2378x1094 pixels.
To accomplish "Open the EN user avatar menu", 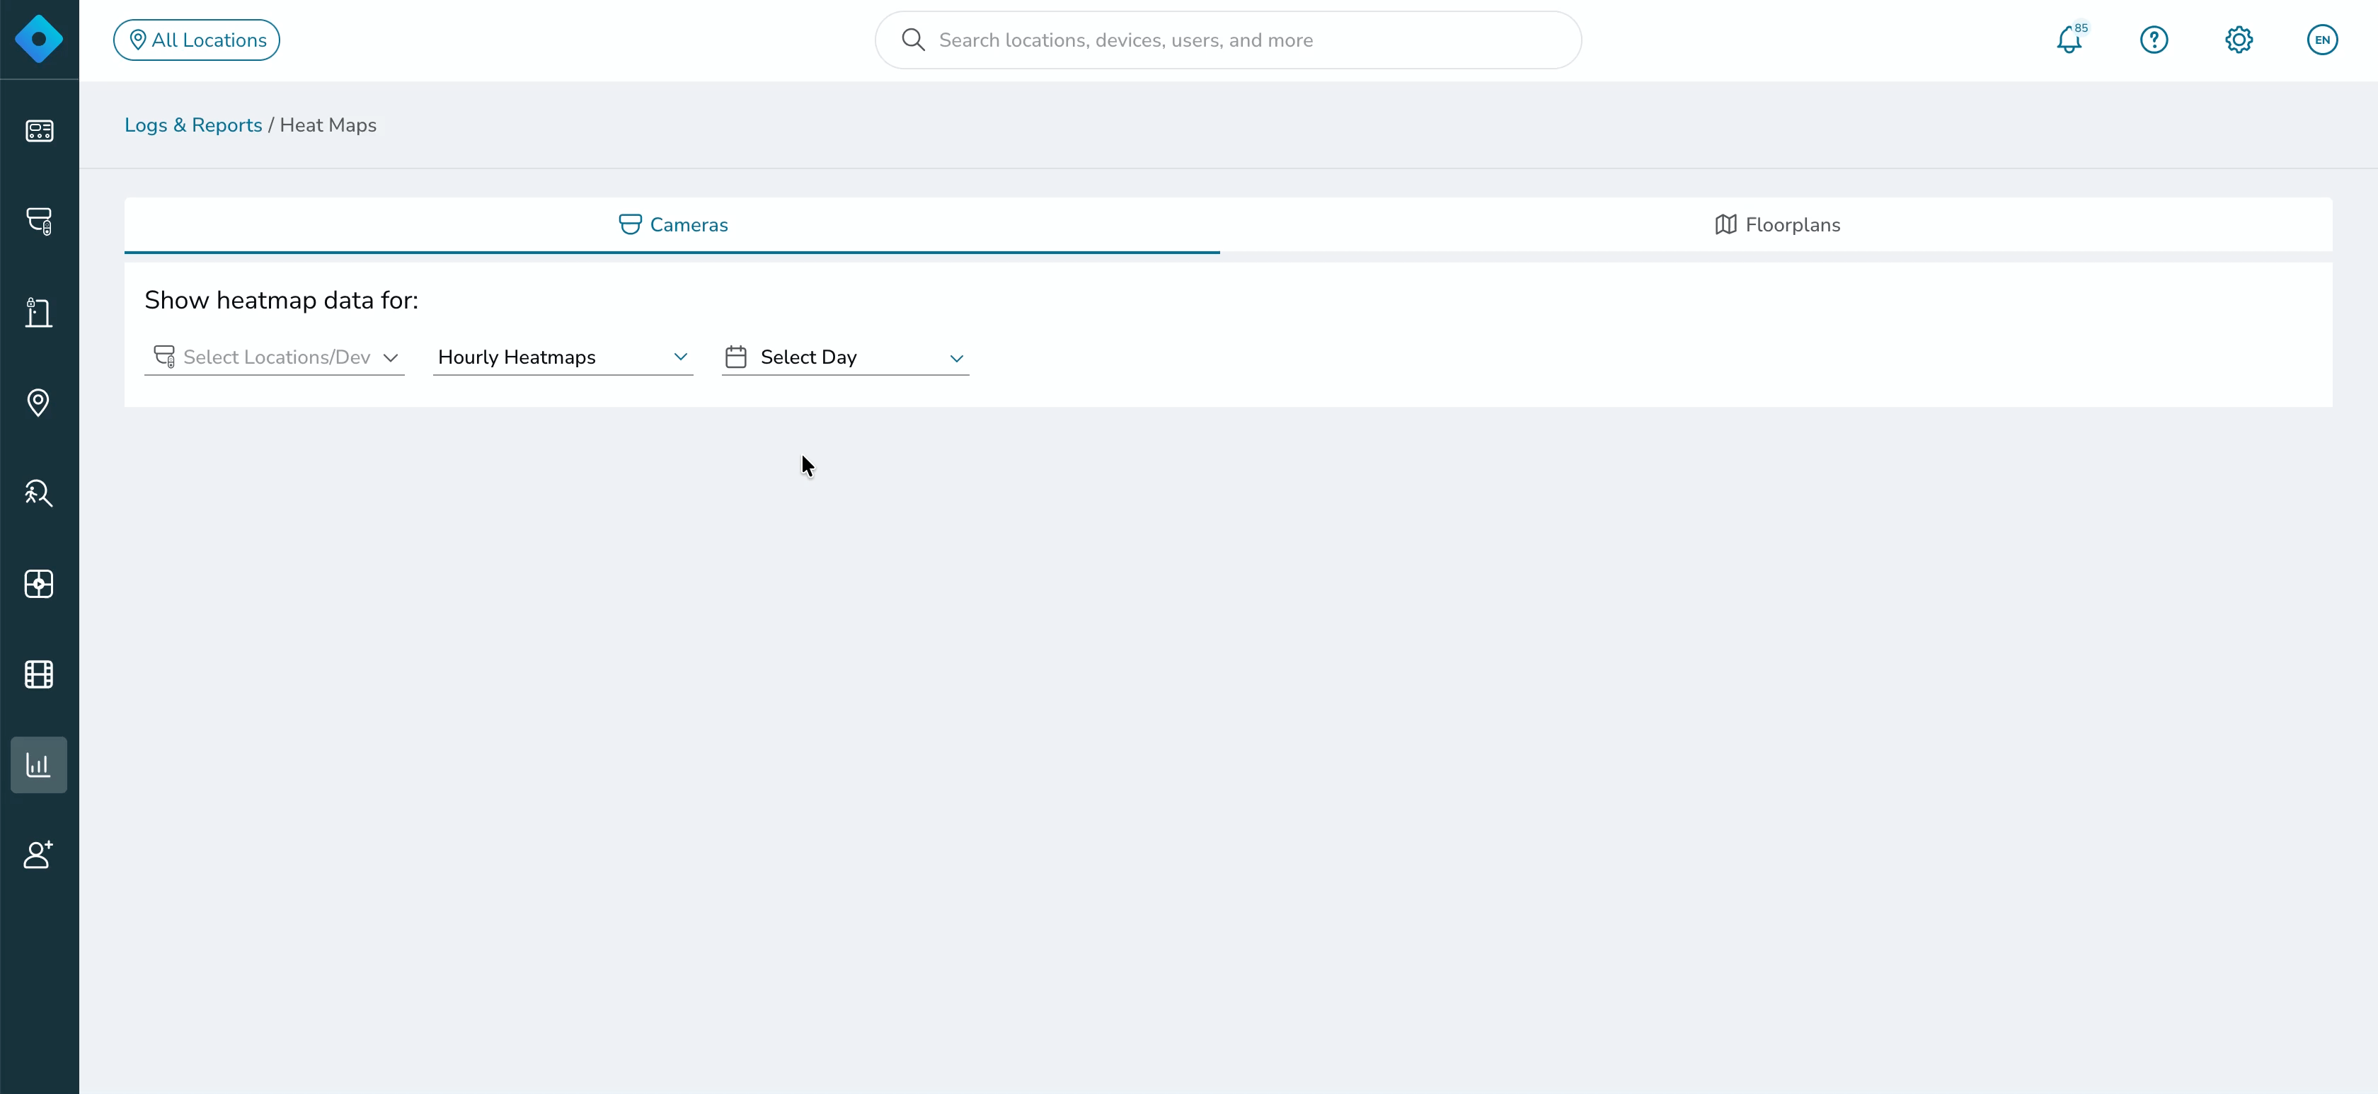I will click(x=2321, y=40).
